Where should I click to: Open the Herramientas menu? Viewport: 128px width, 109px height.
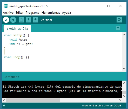tap(51, 13)
